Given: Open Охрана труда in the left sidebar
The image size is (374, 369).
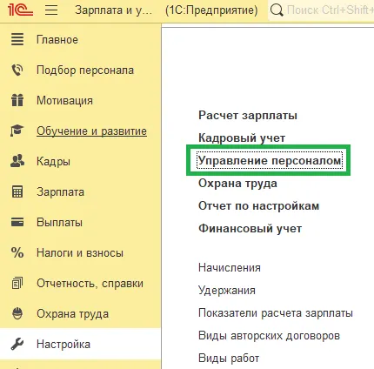Looking at the screenshot, I should (73, 314).
